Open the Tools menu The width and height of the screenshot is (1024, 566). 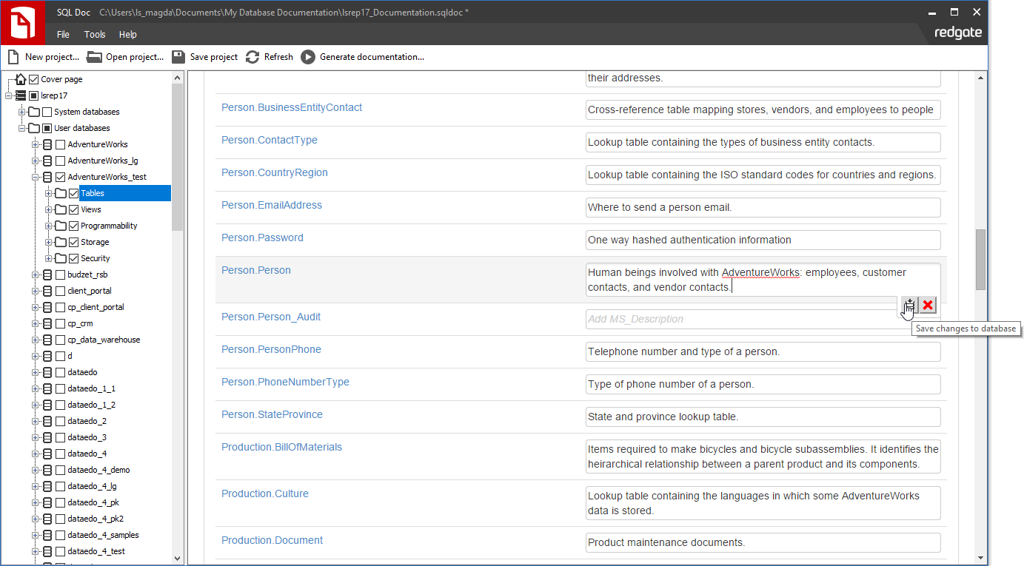(x=95, y=35)
